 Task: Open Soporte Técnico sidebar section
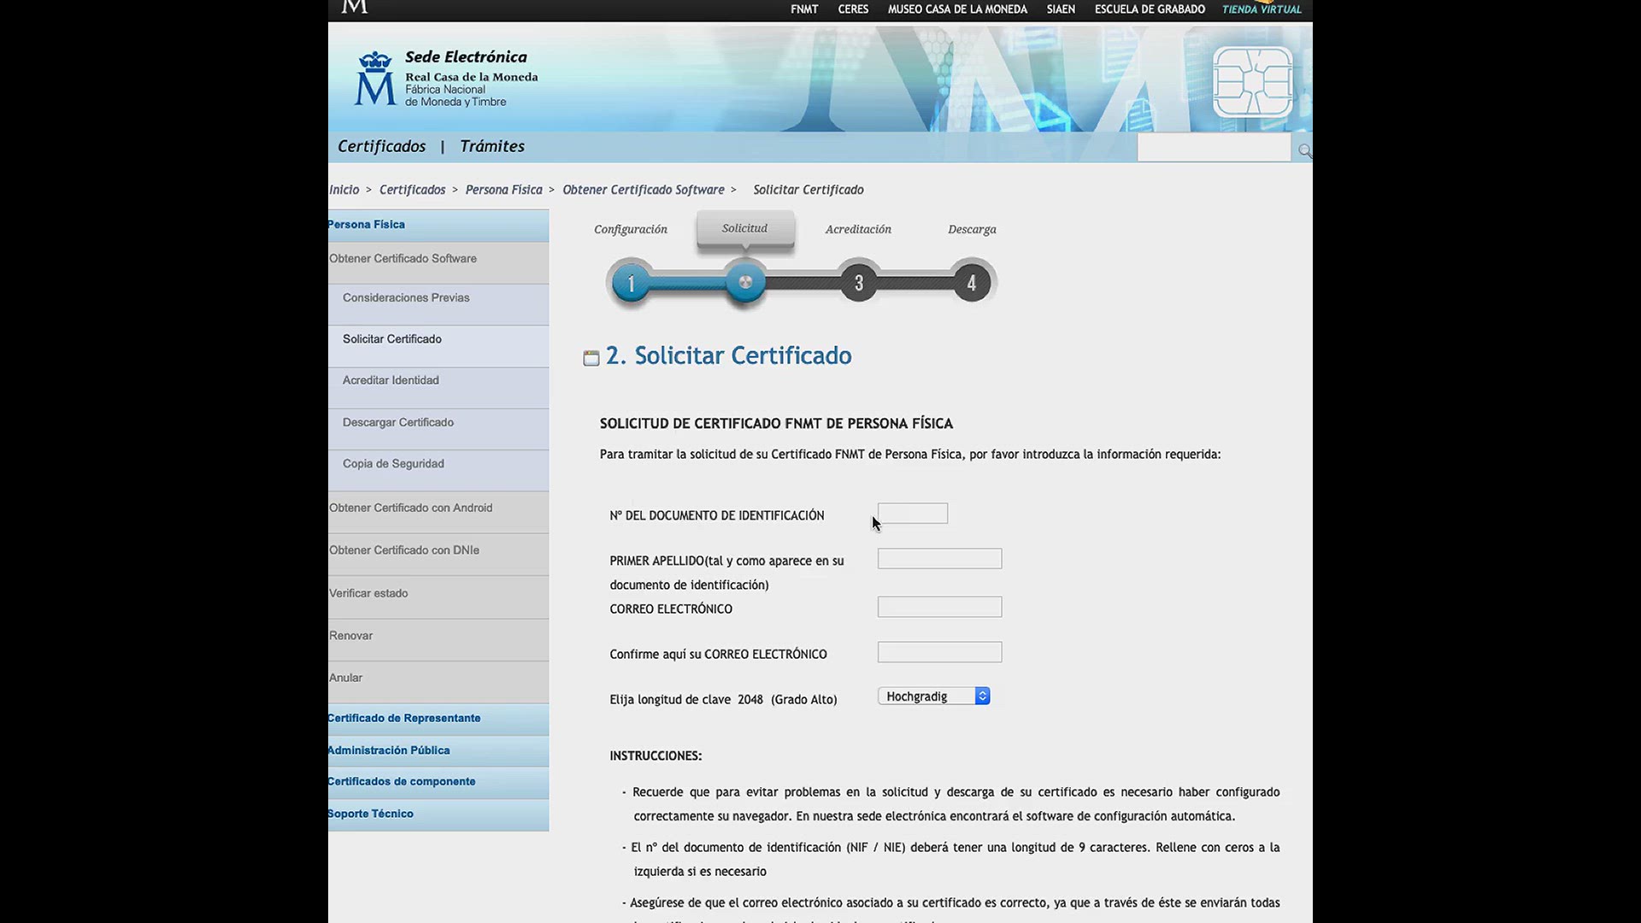click(x=438, y=814)
